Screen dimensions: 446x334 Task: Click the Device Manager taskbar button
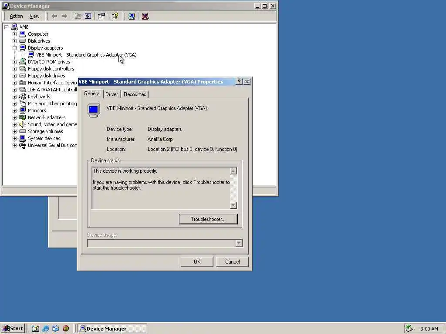112,329
